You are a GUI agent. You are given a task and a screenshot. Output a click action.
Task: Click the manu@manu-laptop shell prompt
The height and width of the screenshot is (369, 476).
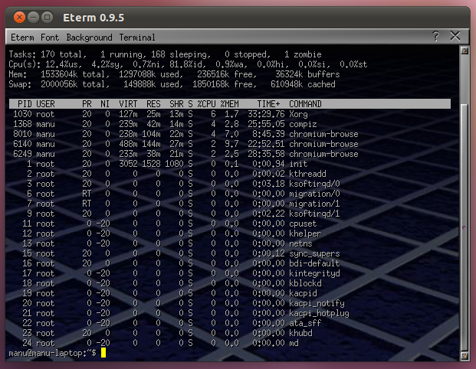point(52,353)
